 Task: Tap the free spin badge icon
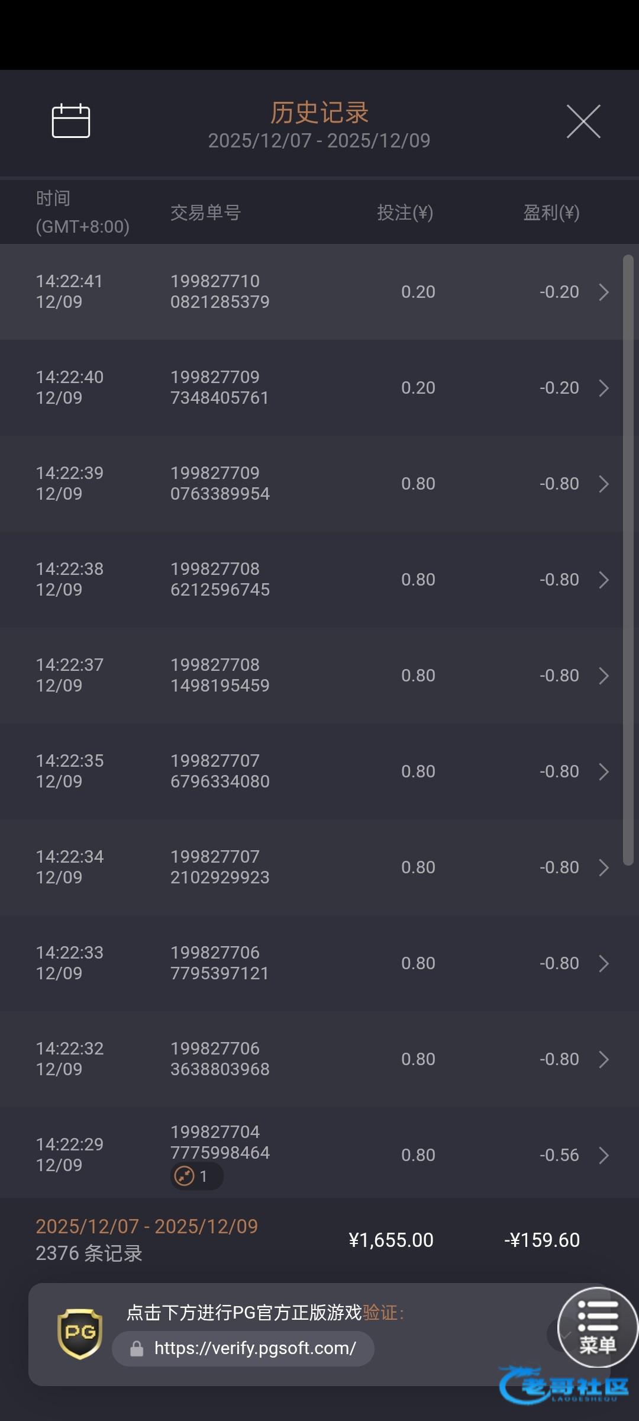(x=185, y=1176)
